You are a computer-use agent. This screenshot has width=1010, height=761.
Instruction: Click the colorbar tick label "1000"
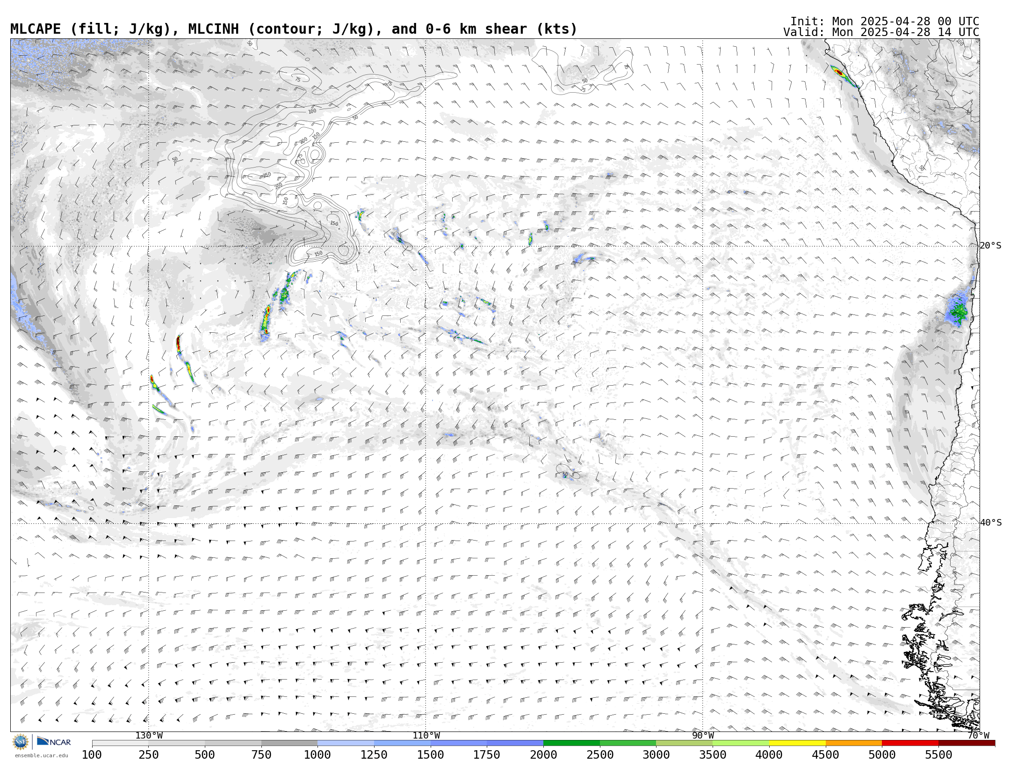pos(317,755)
